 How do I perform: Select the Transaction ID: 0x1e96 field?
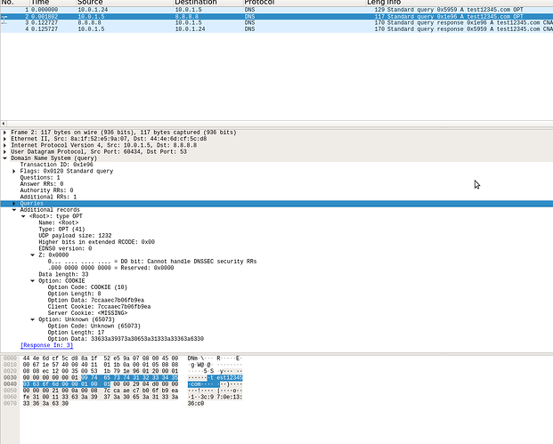click(56, 165)
